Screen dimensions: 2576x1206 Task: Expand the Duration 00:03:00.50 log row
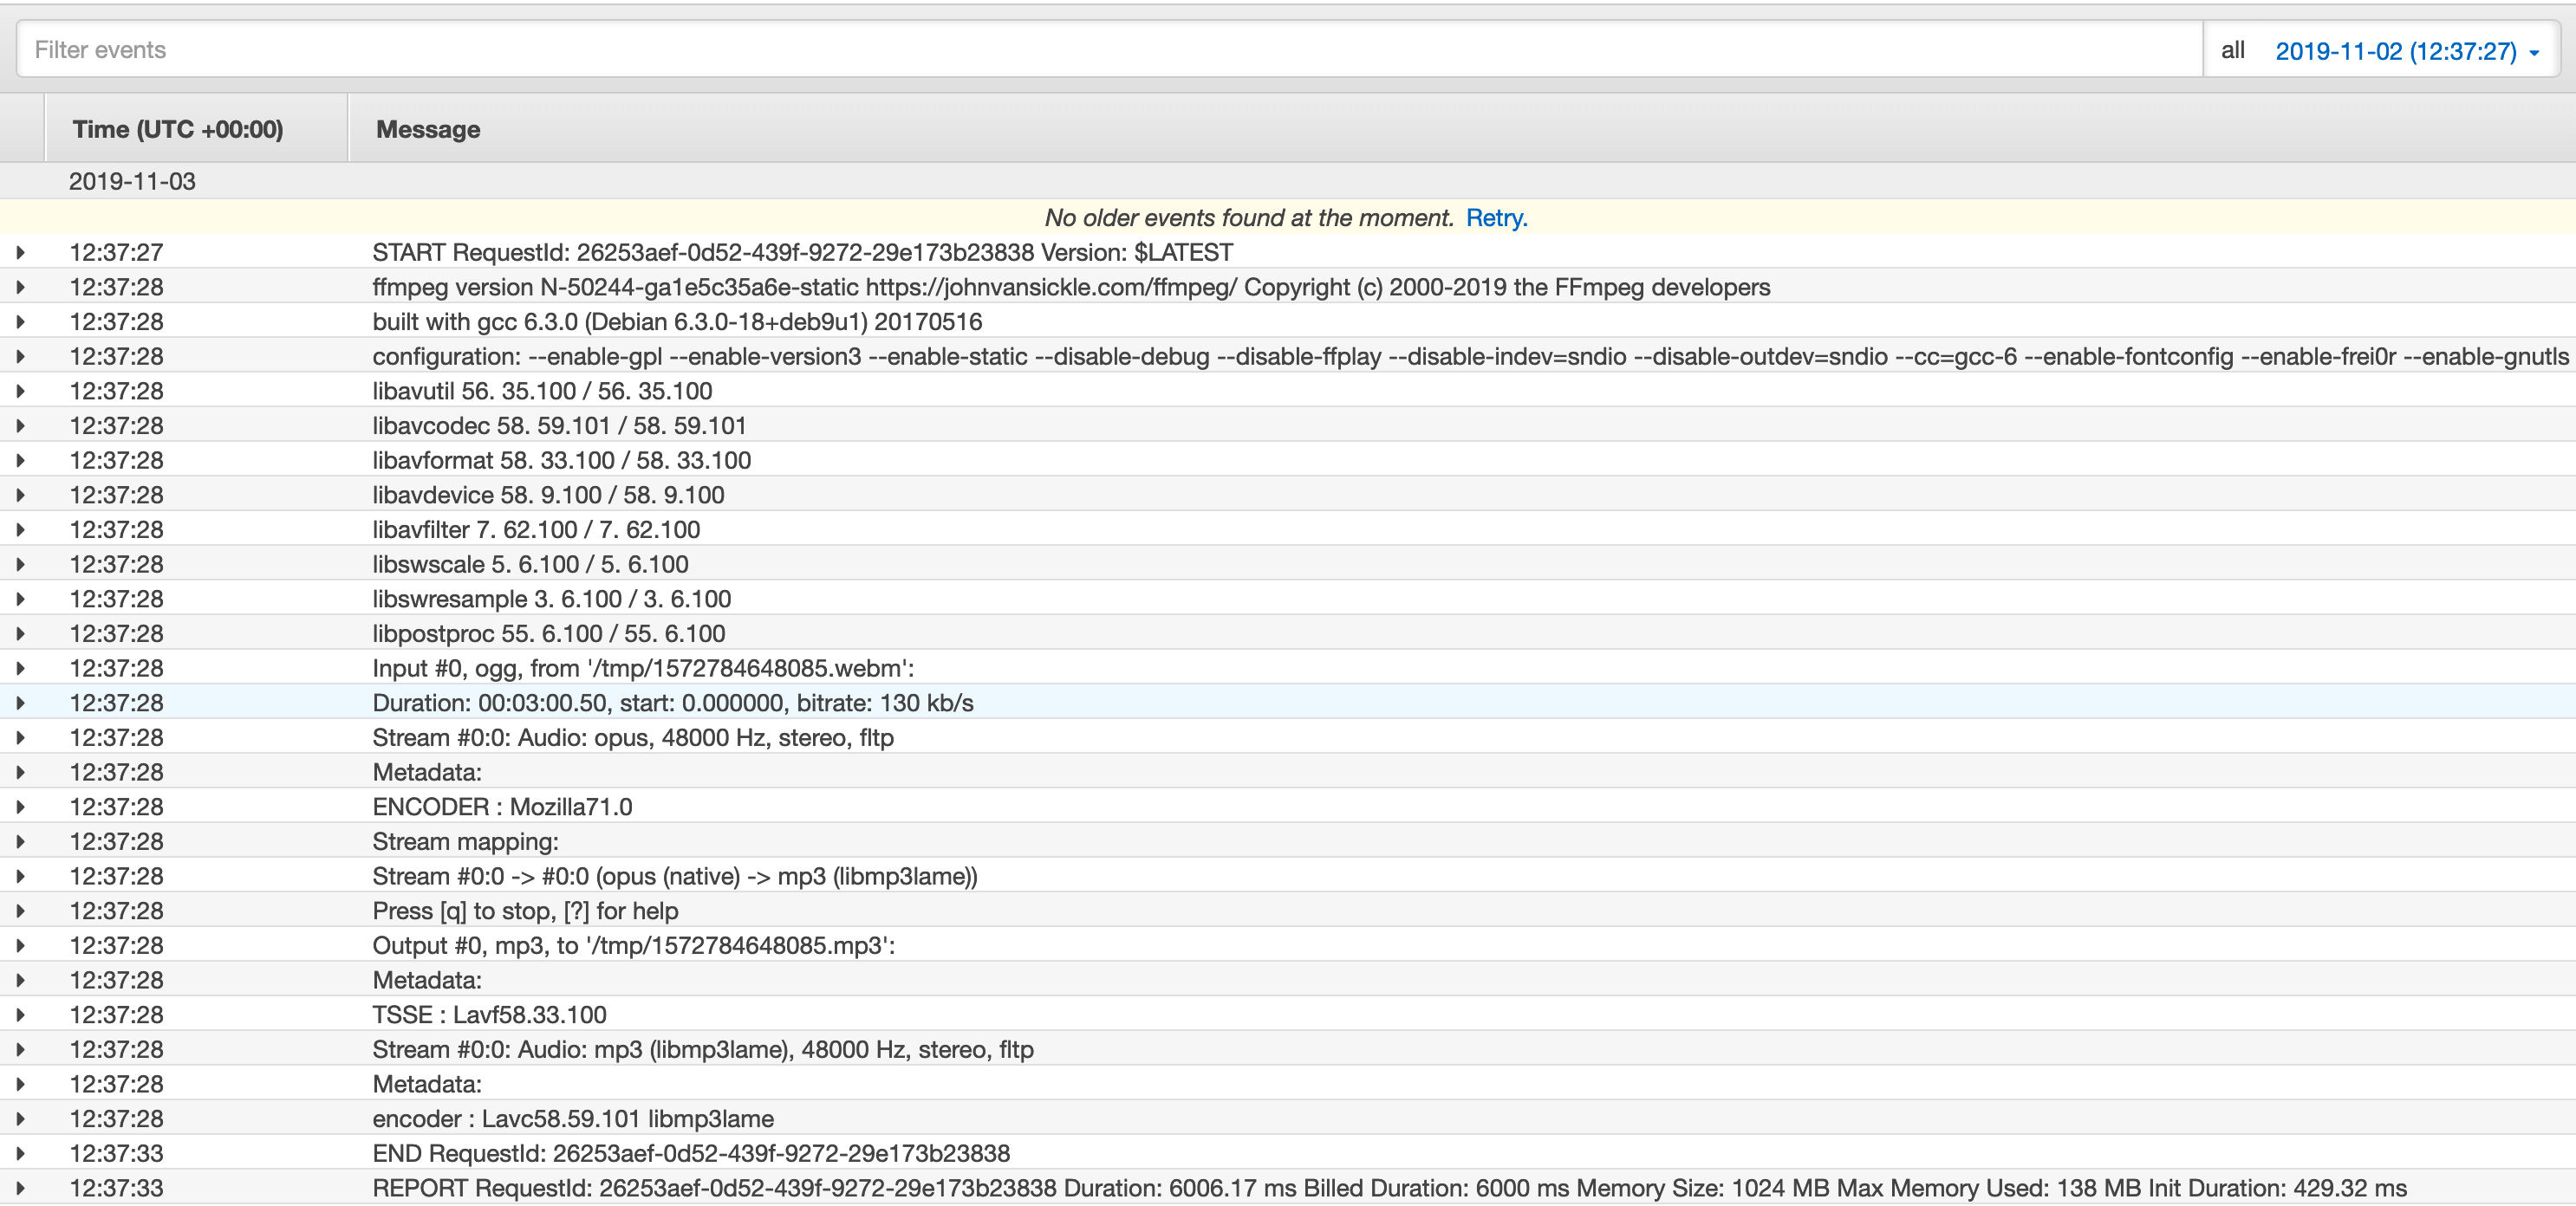click(x=20, y=703)
